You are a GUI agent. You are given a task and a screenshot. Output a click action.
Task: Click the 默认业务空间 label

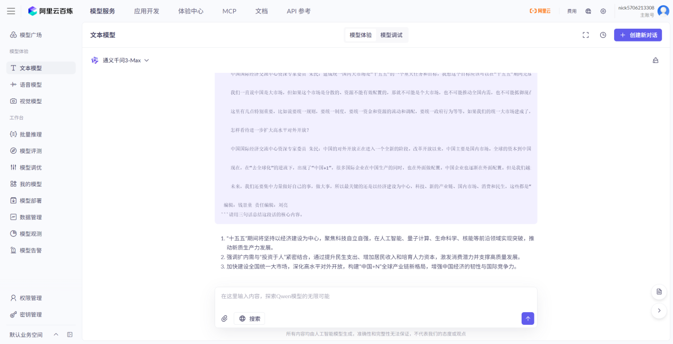(26, 335)
